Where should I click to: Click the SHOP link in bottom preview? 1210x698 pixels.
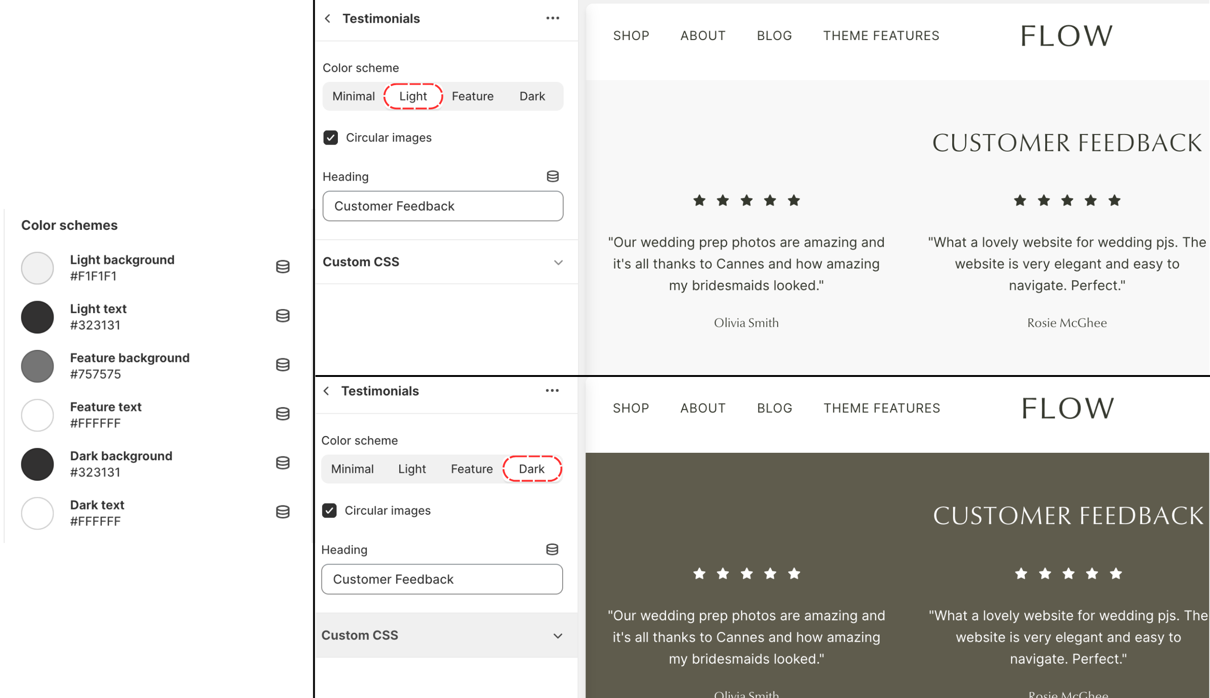click(x=631, y=409)
